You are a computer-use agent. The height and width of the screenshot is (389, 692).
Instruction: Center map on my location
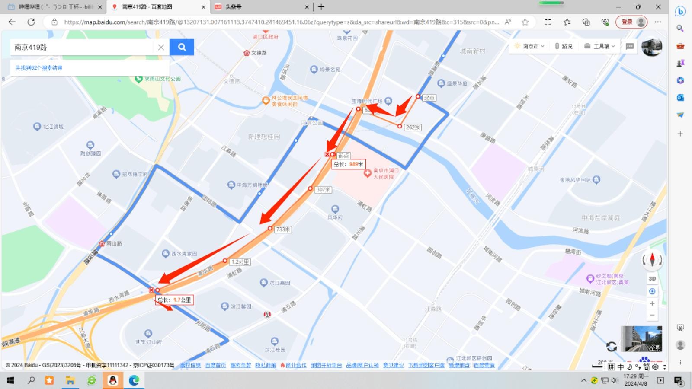[x=652, y=291]
